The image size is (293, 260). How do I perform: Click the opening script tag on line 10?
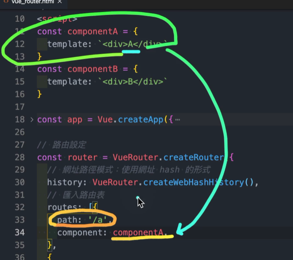pyautogui.click(x=57, y=19)
